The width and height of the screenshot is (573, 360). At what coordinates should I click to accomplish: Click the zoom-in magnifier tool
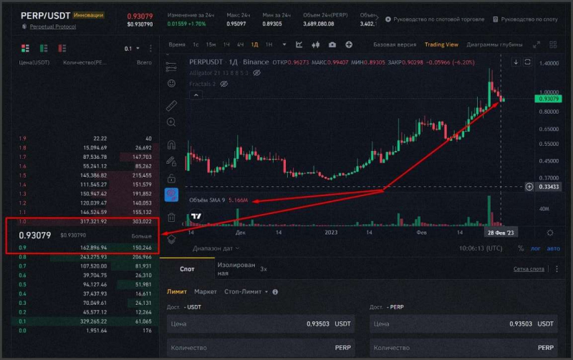click(171, 122)
